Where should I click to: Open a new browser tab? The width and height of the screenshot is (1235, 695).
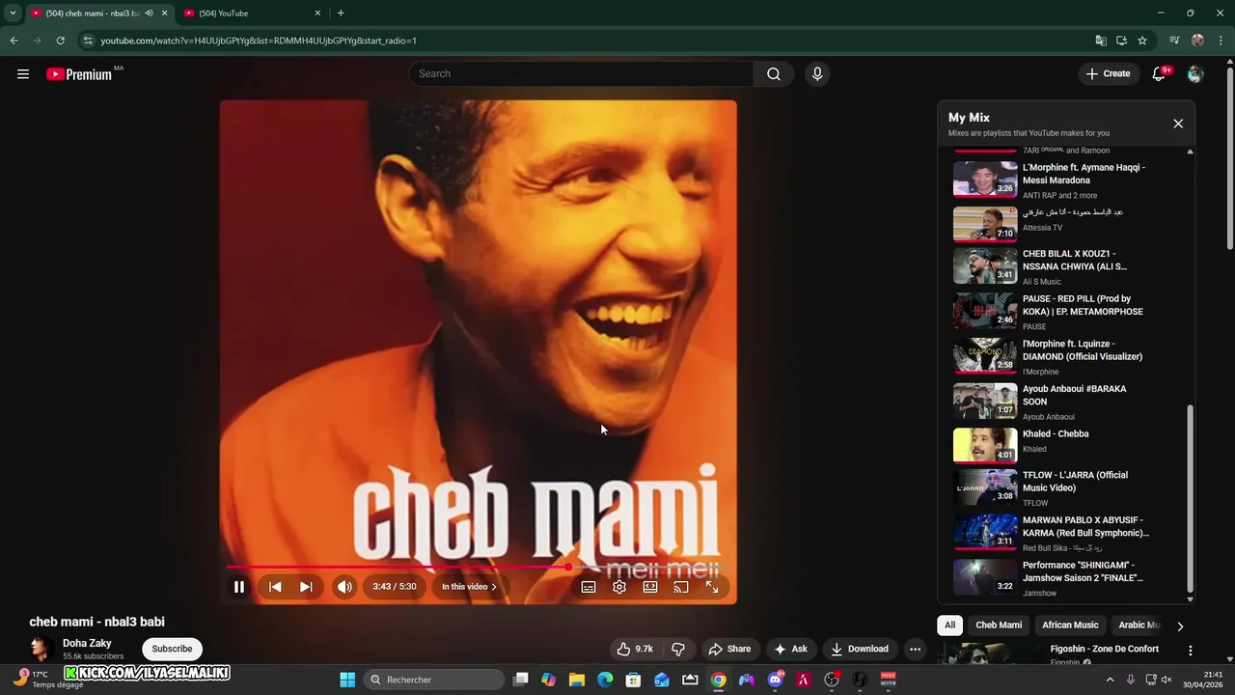[x=341, y=14]
